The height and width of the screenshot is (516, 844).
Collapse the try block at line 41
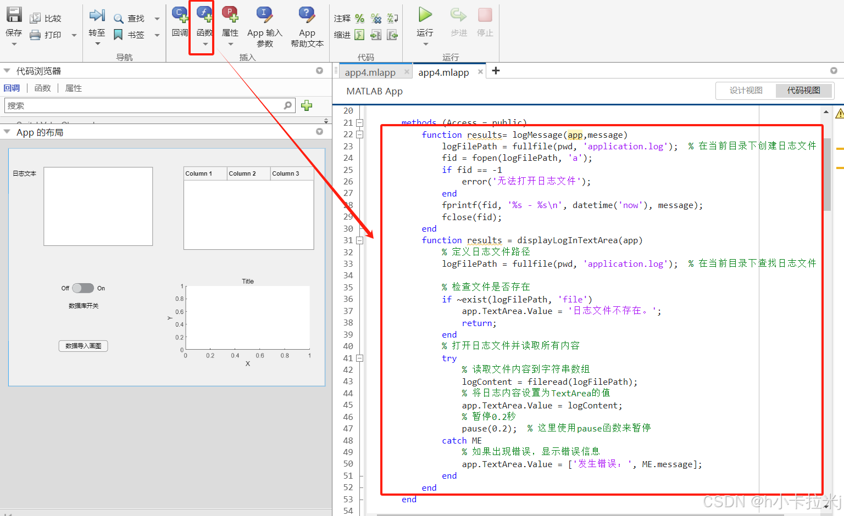pos(359,358)
